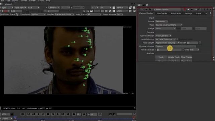Click the Clear Tracks button

pos(186,57)
